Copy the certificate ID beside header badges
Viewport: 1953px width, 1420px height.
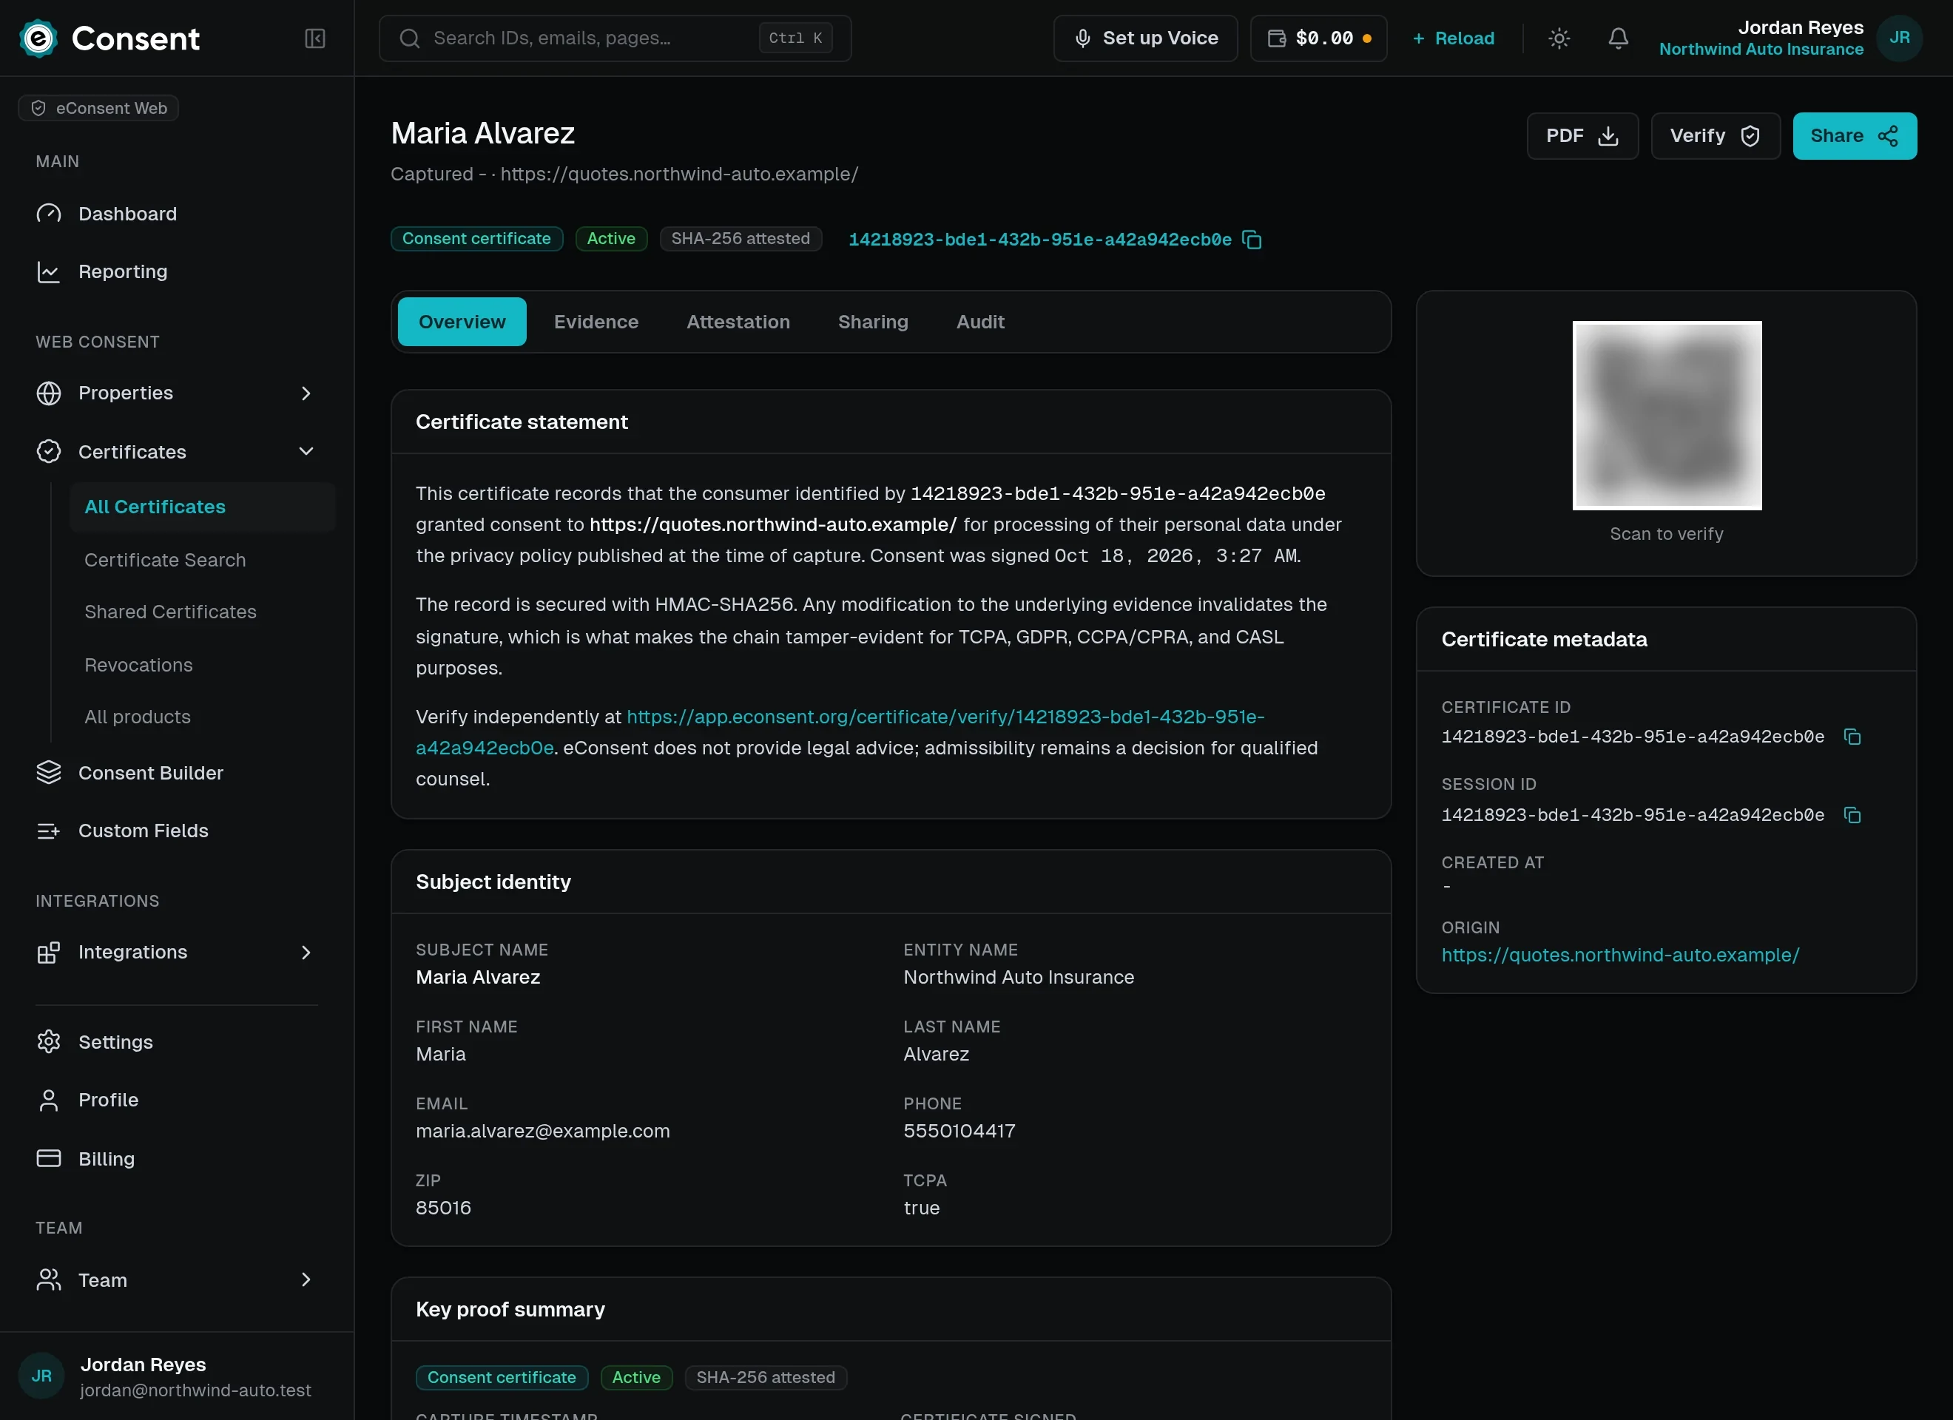point(1252,240)
